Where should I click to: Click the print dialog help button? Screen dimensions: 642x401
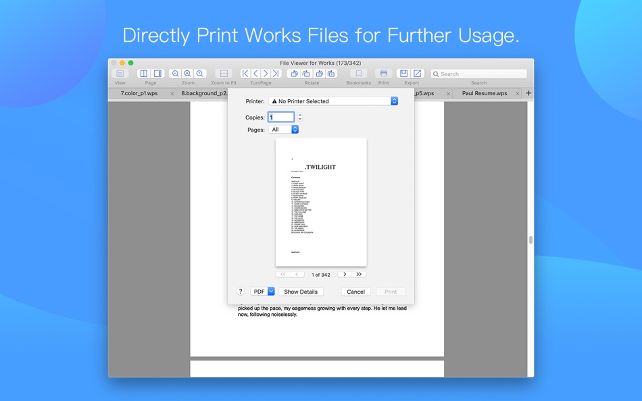click(241, 292)
